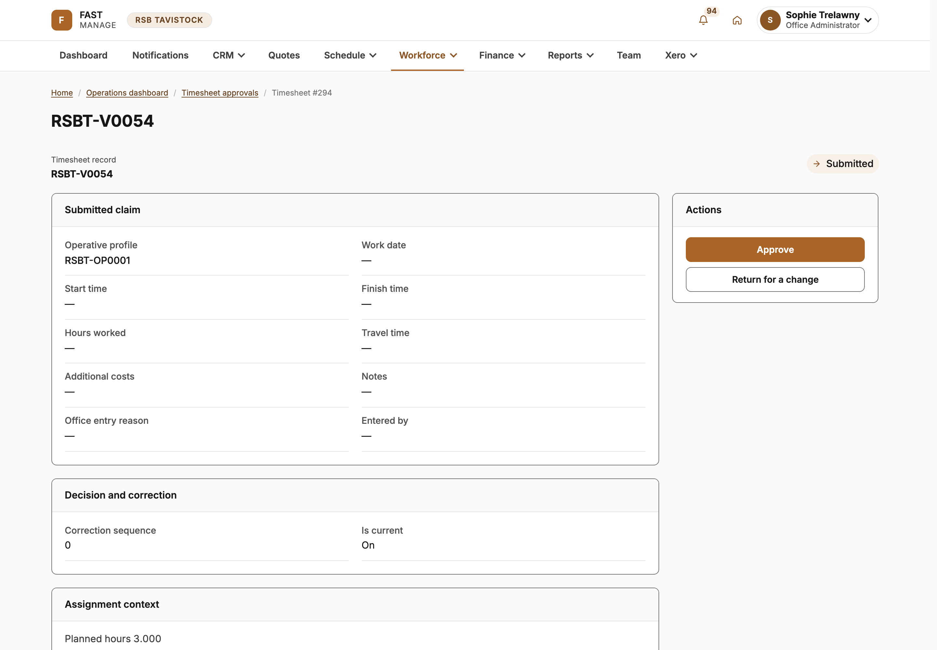This screenshot has width=937, height=650.
Task: Click the RSBT-OP0001 operative profile value
Action: [98, 261]
